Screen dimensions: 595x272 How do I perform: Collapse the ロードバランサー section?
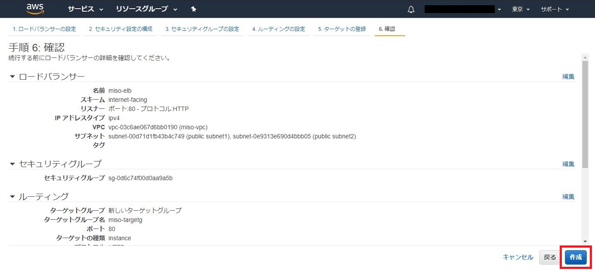pyautogui.click(x=13, y=77)
